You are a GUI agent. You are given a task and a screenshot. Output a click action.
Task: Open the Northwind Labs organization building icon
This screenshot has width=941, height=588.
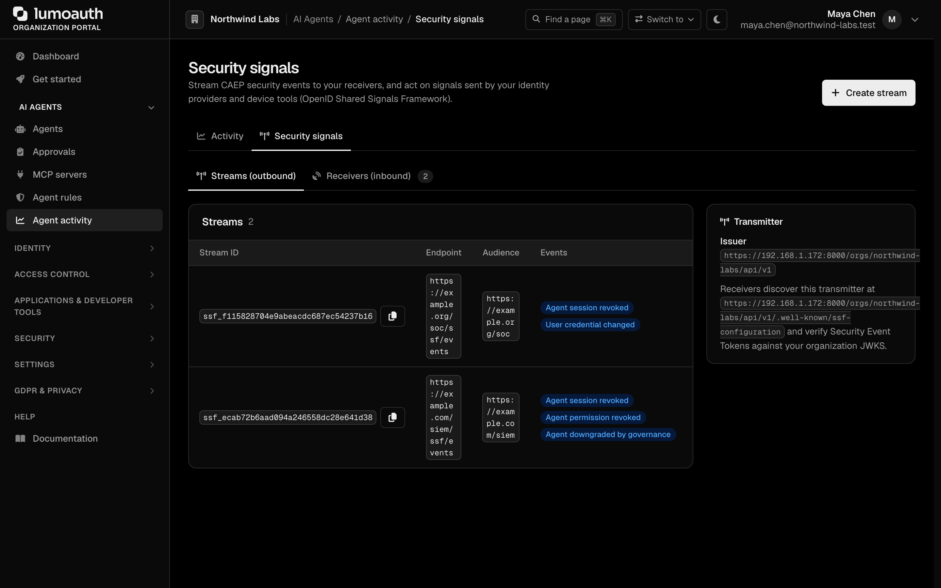195,19
